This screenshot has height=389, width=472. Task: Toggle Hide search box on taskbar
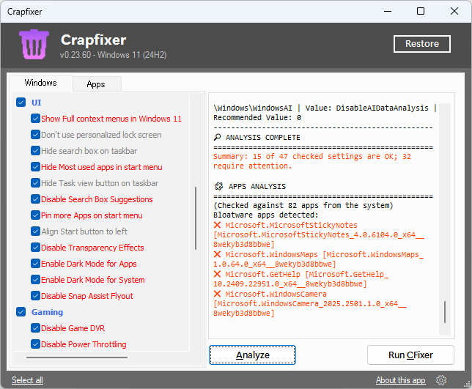tap(35, 151)
